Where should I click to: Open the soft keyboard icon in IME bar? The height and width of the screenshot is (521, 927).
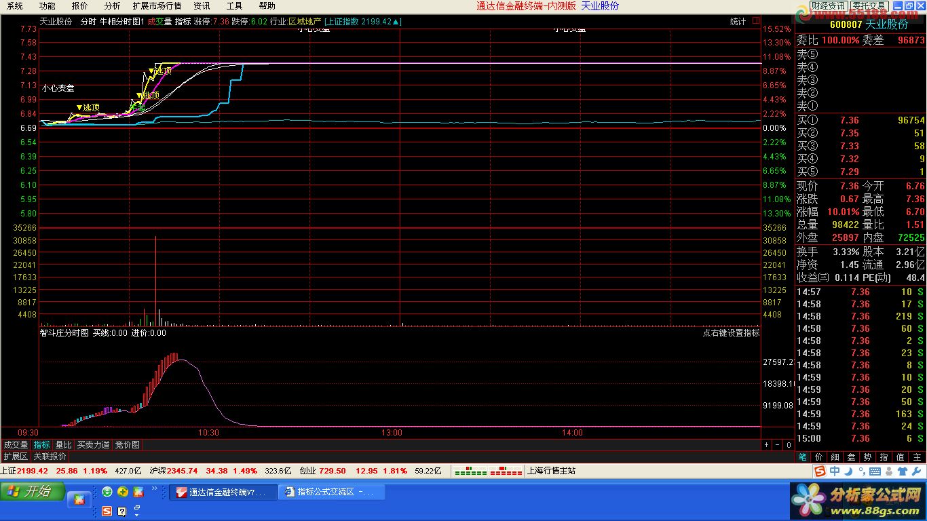(875, 471)
